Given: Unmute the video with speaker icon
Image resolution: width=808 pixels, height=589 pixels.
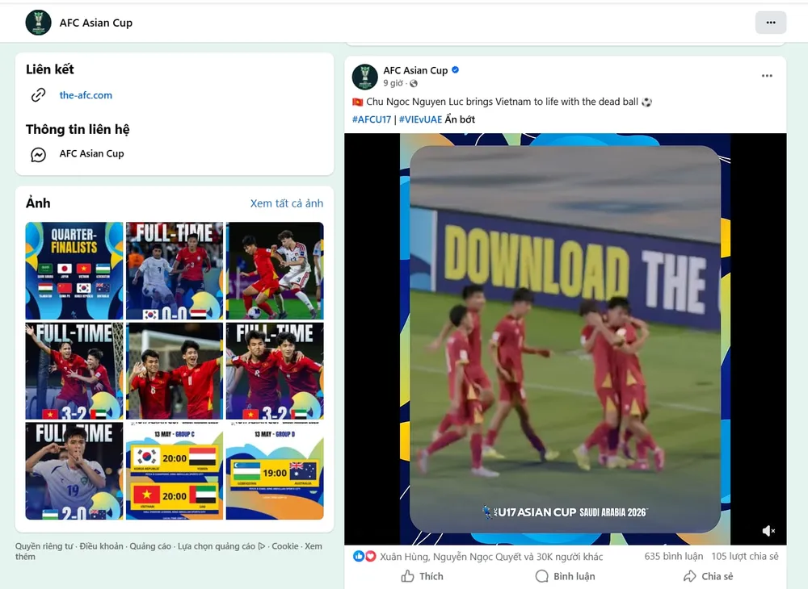Looking at the screenshot, I should pyautogui.click(x=768, y=531).
